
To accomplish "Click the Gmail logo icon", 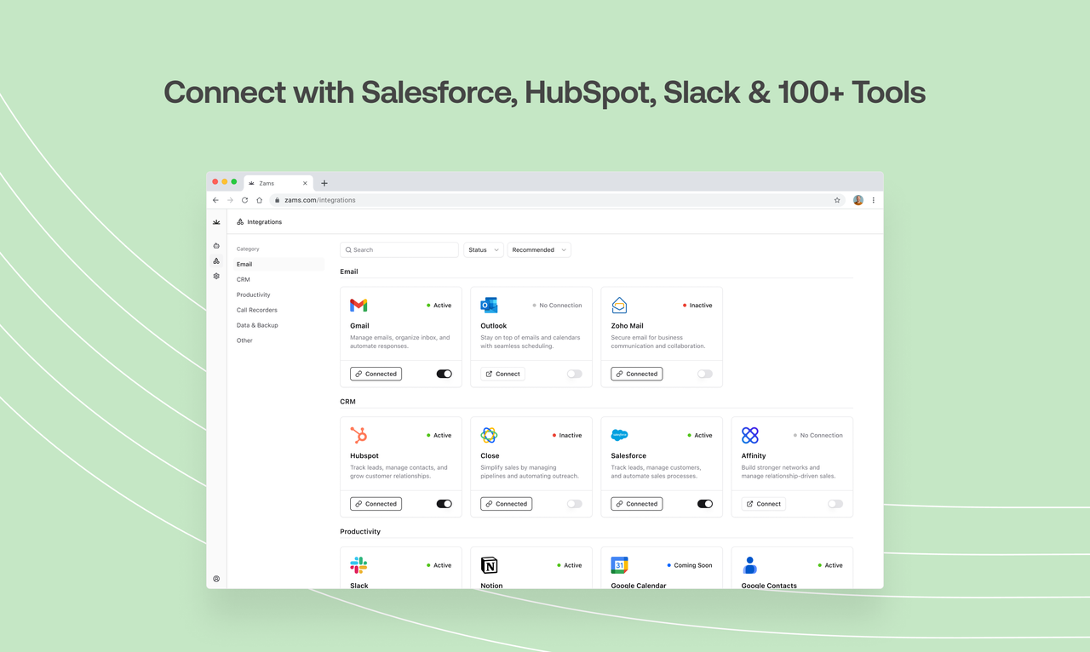I will (359, 305).
